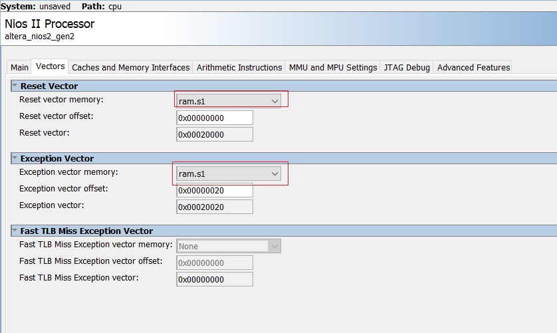Open the Exception vector memory dropdown
The image size is (557, 333).
[229, 173]
